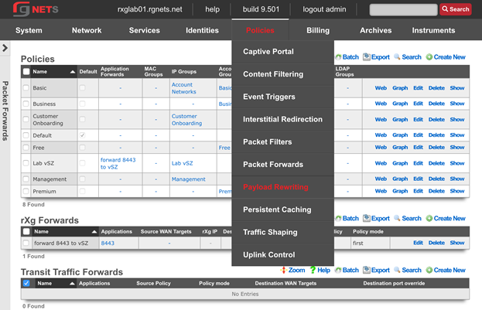Viewport: 482px width, 310px height.
Task: Open the Archives menu
Action: coord(376,30)
